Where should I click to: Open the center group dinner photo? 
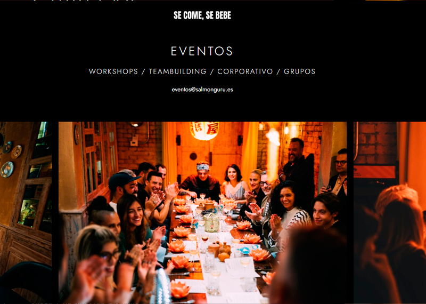coord(202,213)
